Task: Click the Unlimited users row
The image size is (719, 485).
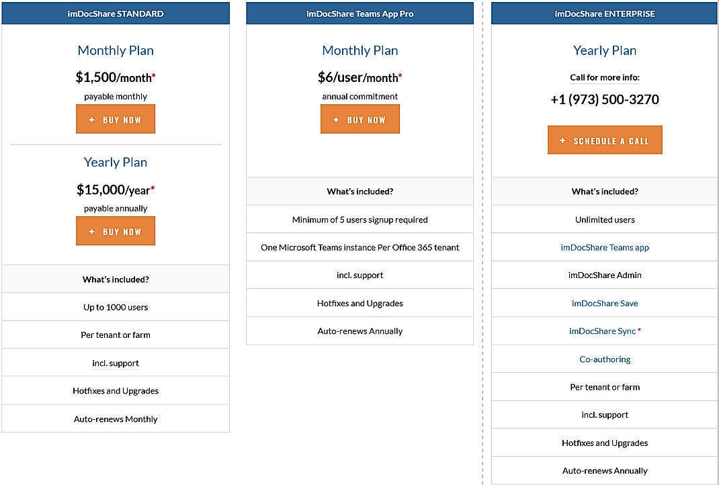Action: (x=604, y=219)
